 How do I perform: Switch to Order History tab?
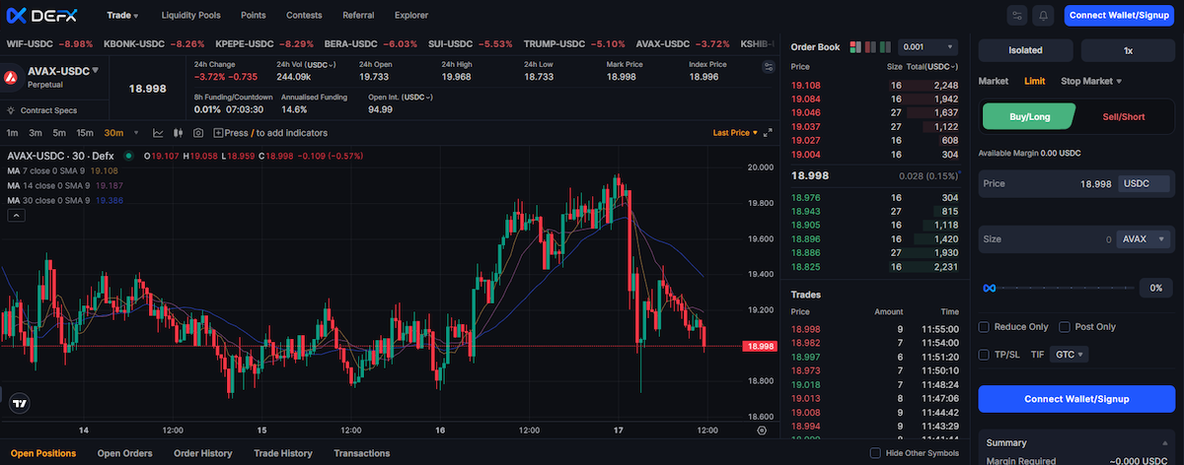pyautogui.click(x=203, y=453)
